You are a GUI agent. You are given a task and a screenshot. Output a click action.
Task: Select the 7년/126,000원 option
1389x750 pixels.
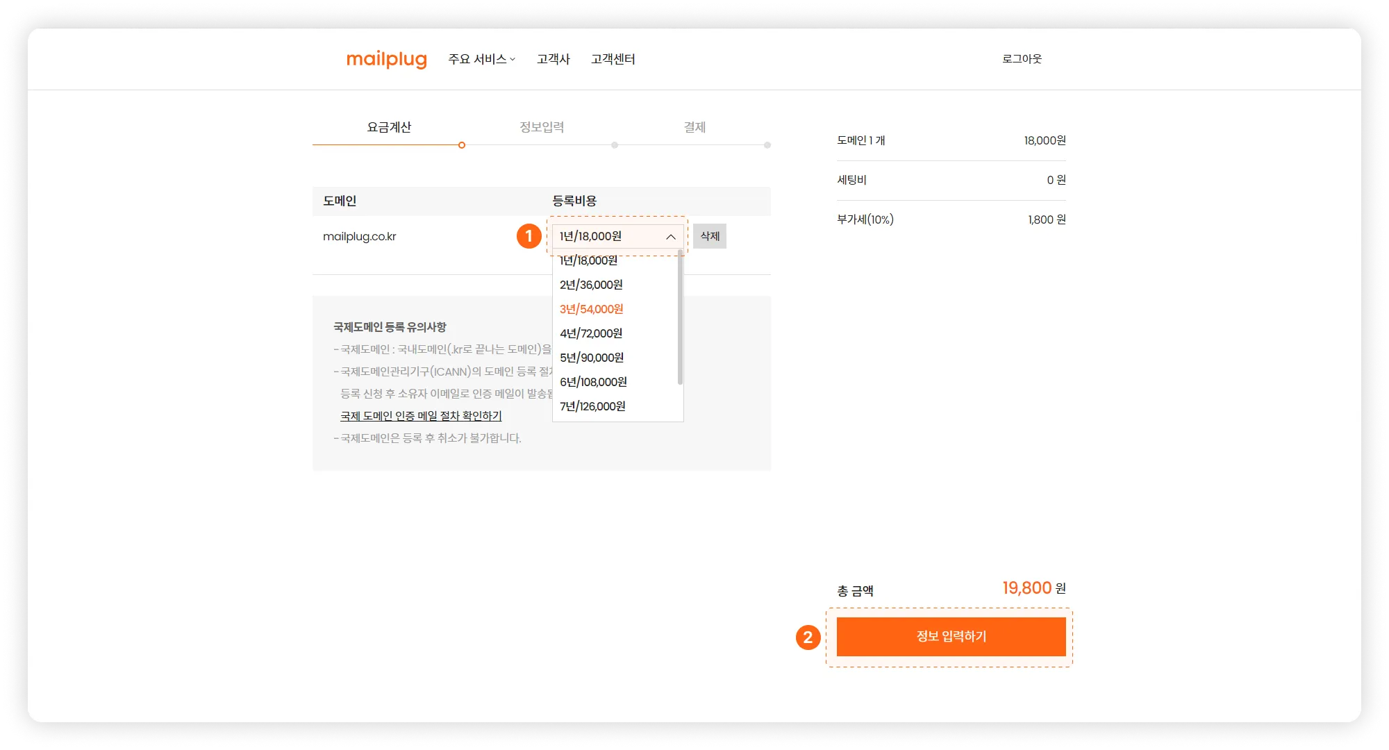(592, 406)
